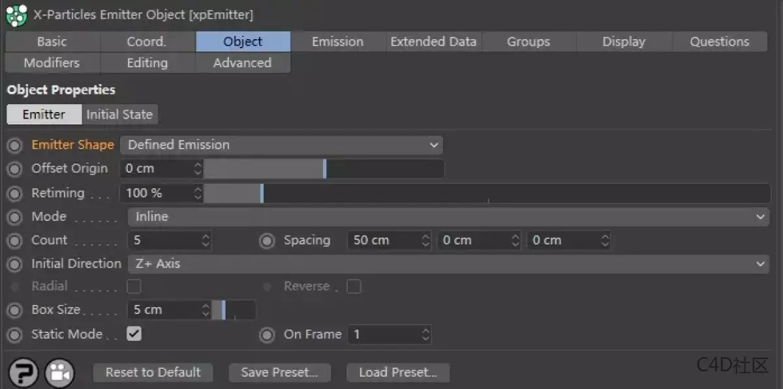Viewport: 783px width, 389px height.
Task: Click the animation dot beside Count
Action: point(14,240)
